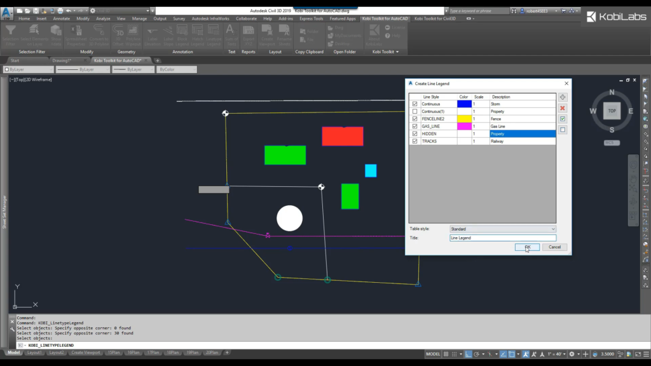Image resolution: width=651 pixels, height=366 pixels.
Task: Toggle ortho mode in status bar
Action: tap(469, 354)
